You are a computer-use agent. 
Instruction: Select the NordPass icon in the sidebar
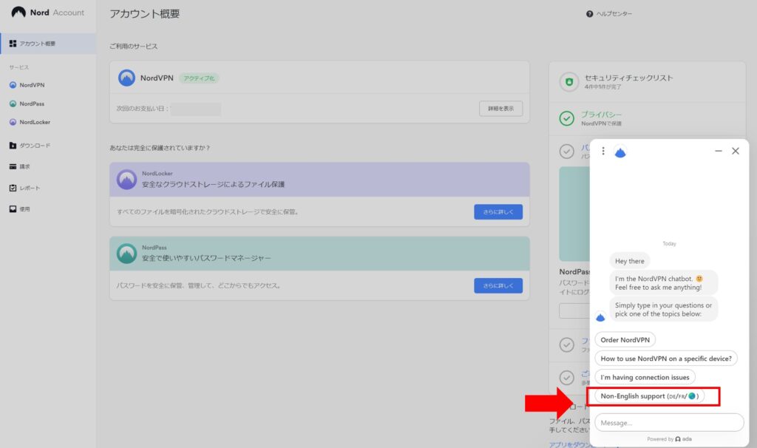[14, 103]
